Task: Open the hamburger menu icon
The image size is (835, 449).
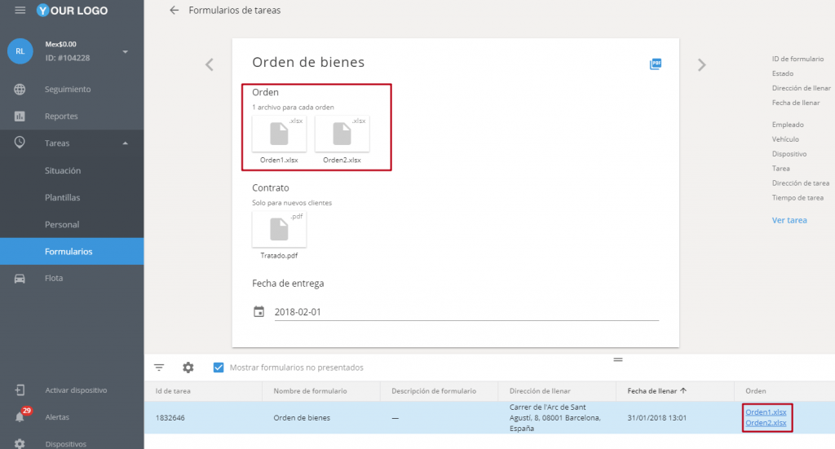Action: pyautogui.click(x=20, y=11)
